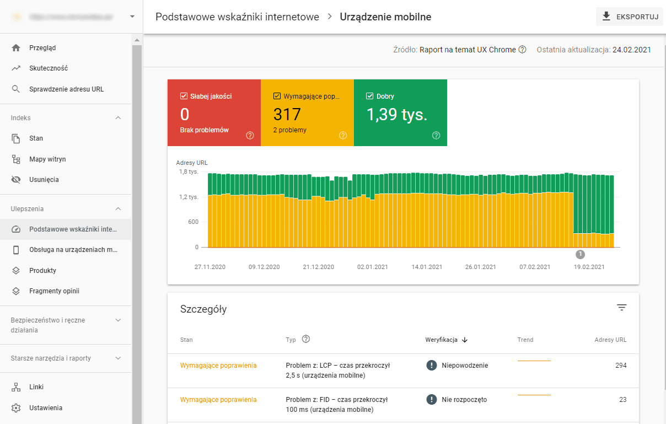Click the Usunięcia crossed-eye icon
Screen dimensions: 666x424
(16, 180)
